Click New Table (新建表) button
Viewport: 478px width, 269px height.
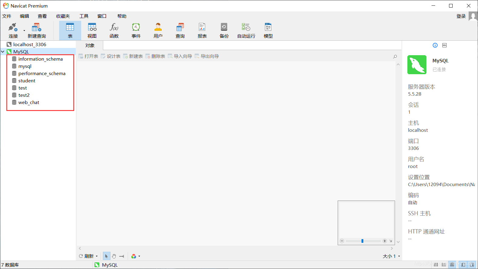[133, 56]
